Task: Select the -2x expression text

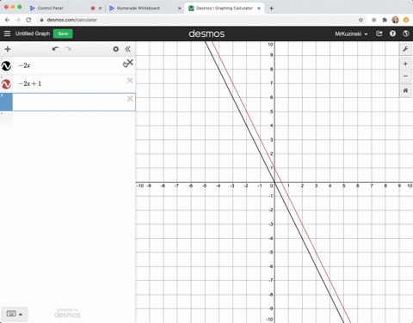Action: tap(24, 65)
